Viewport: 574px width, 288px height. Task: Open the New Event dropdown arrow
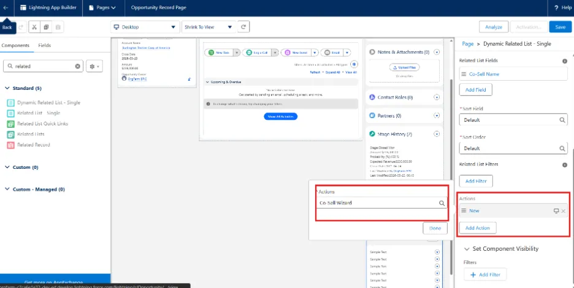click(315, 53)
